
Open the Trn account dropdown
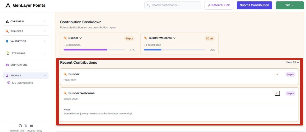[x=290, y=5]
